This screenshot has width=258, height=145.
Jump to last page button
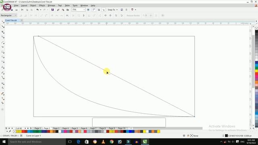click(28, 128)
